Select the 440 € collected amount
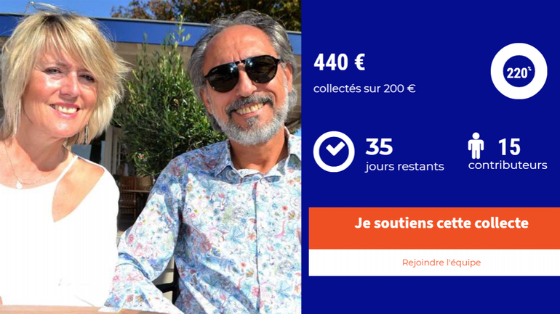 click(x=340, y=62)
